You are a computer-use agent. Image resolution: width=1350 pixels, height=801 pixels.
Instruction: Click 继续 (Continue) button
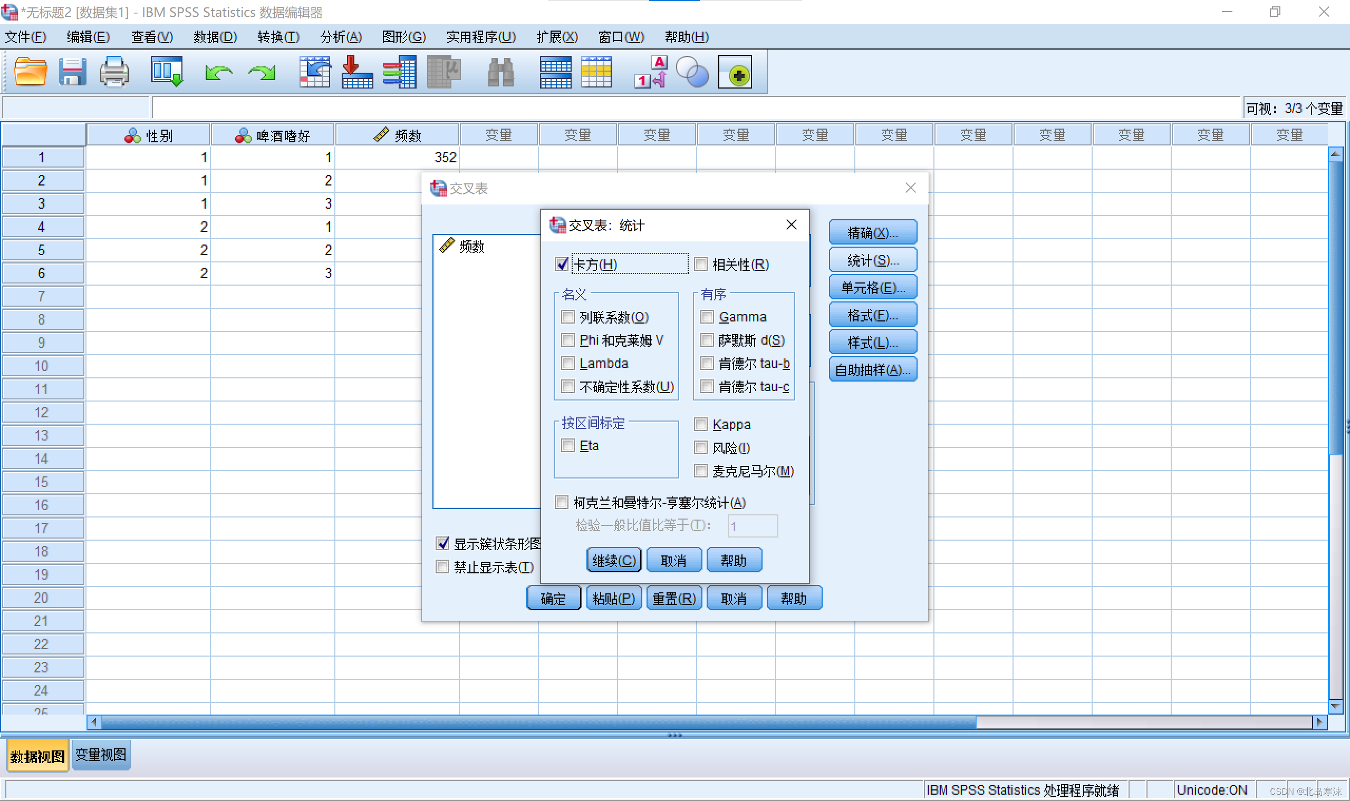tap(612, 560)
